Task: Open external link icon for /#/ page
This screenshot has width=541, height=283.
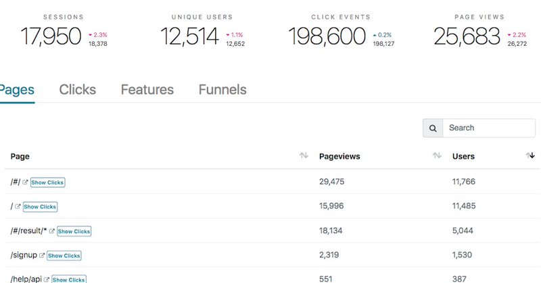Action: tap(25, 182)
